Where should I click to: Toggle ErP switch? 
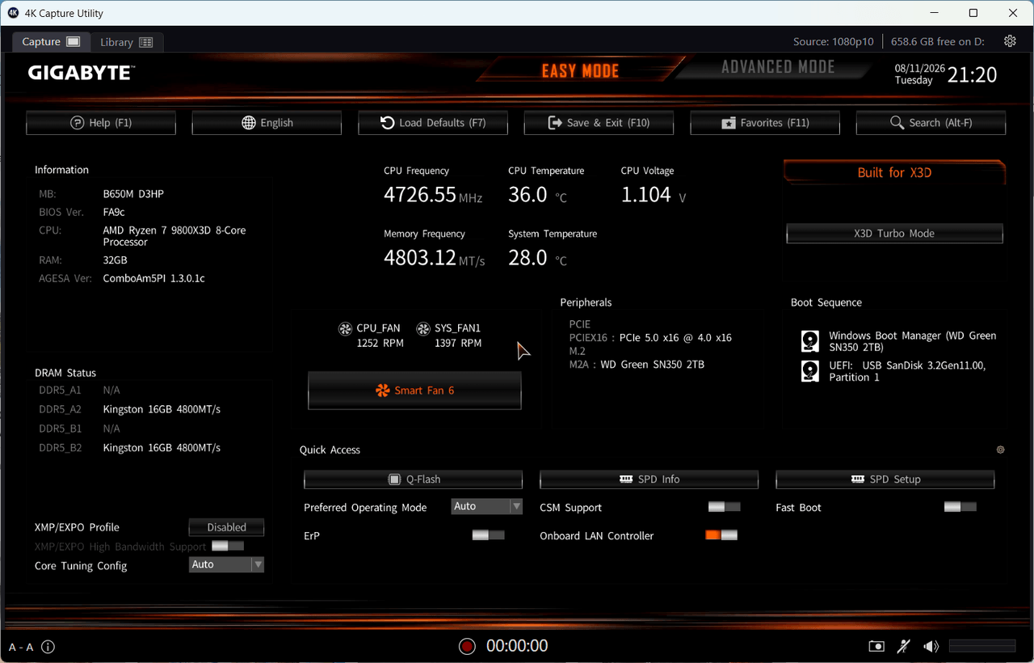click(x=488, y=535)
